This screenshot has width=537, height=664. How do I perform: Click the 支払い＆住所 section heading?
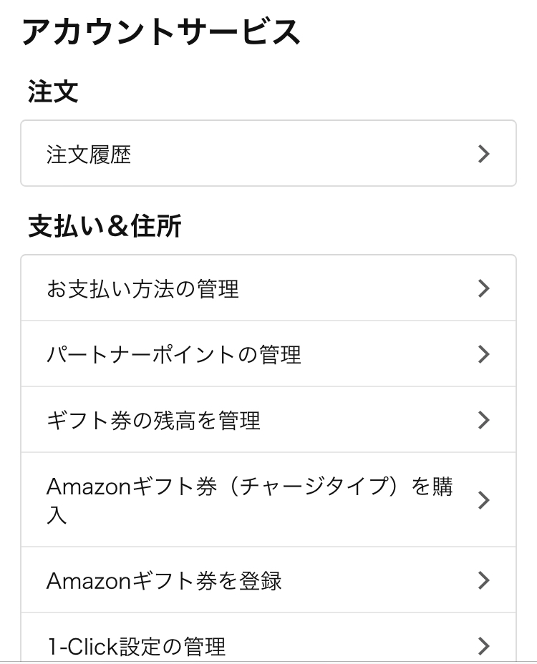pyautogui.click(x=105, y=225)
